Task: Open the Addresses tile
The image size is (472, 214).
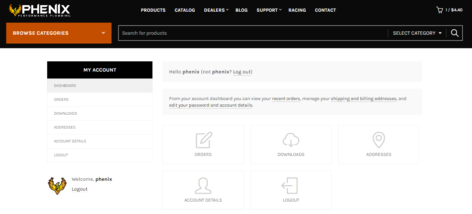Action: (379, 144)
